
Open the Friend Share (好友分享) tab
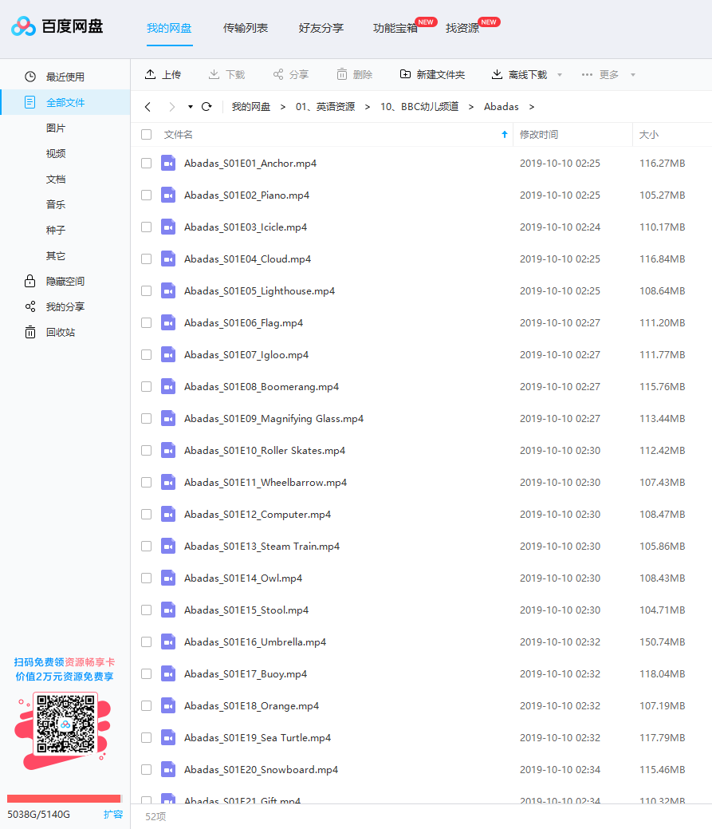321,28
